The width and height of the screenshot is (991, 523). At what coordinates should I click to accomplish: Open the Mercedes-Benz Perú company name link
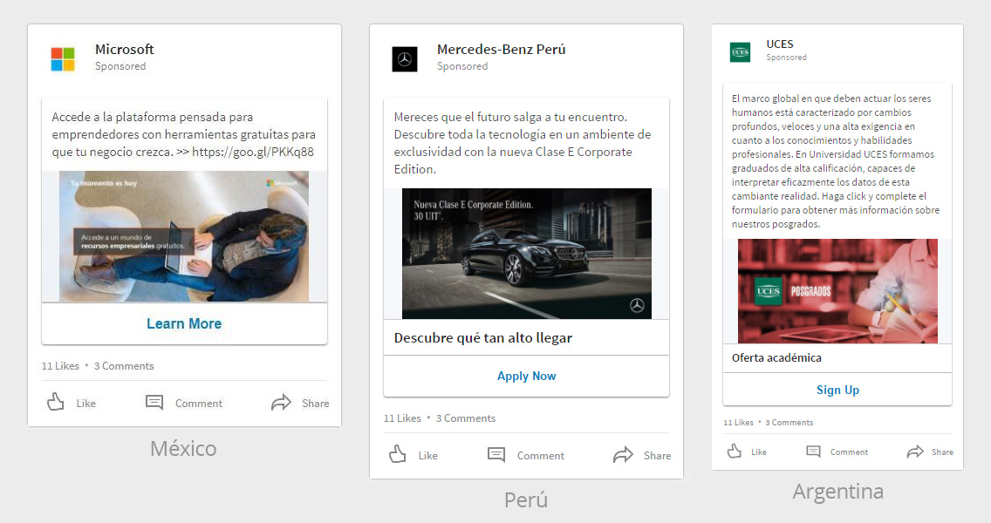[x=502, y=50]
